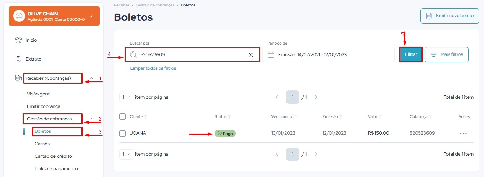Click the Extrato document icon
The image size is (484, 177).
tap(19, 59)
